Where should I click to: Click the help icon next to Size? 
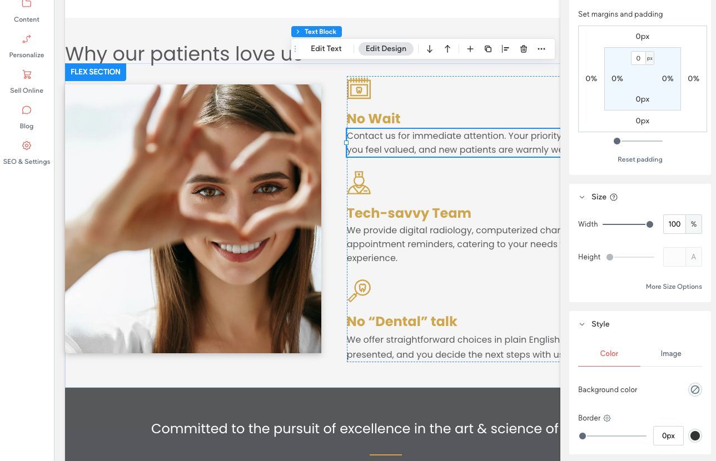[614, 197]
